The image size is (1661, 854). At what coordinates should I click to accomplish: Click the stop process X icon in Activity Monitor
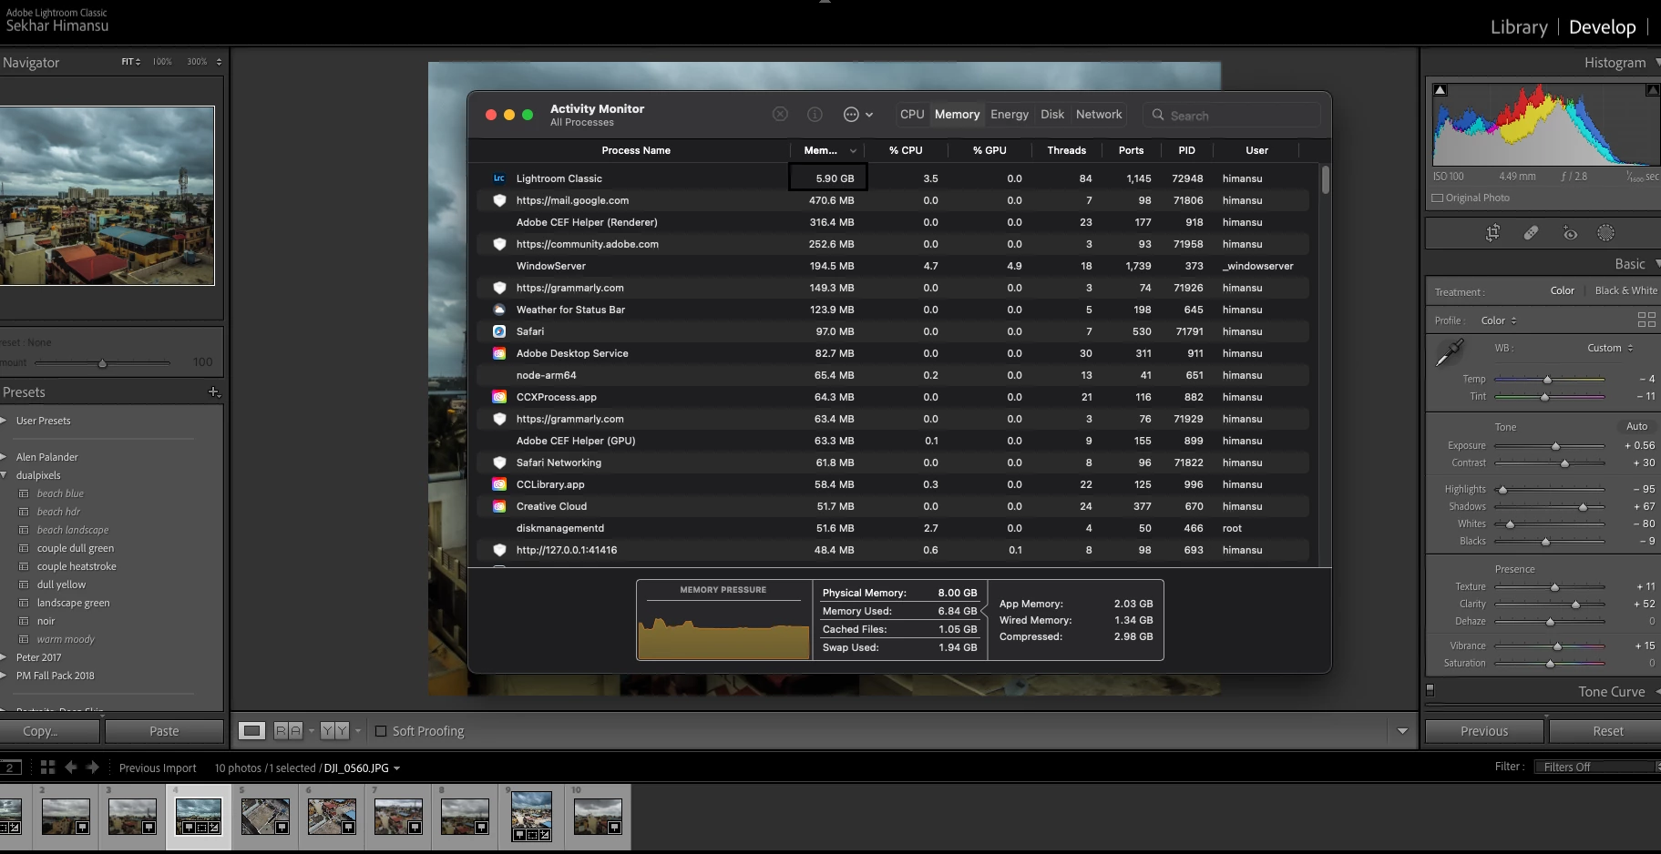pyautogui.click(x=780, y=114)
